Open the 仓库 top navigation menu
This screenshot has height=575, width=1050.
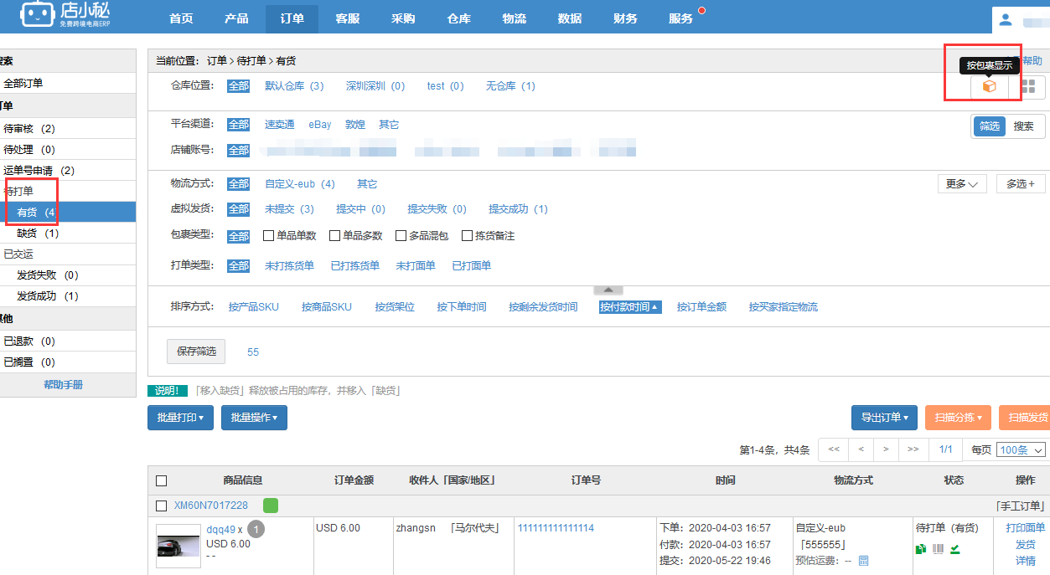(458, 18)
